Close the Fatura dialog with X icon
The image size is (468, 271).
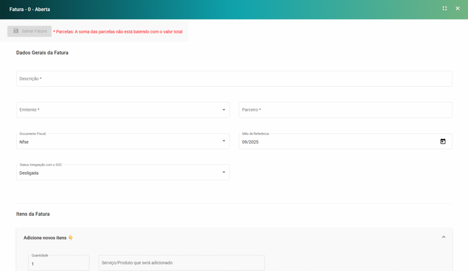pyautogui.click(x=457, y=9)
